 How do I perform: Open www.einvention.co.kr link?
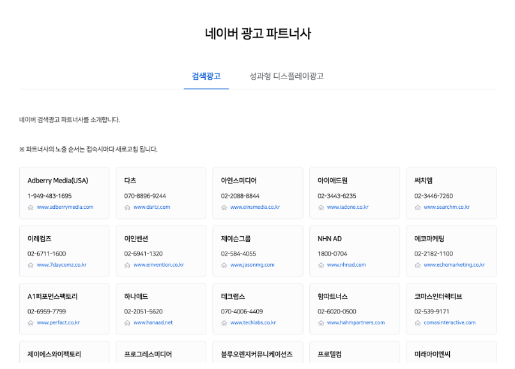(158, 265)
